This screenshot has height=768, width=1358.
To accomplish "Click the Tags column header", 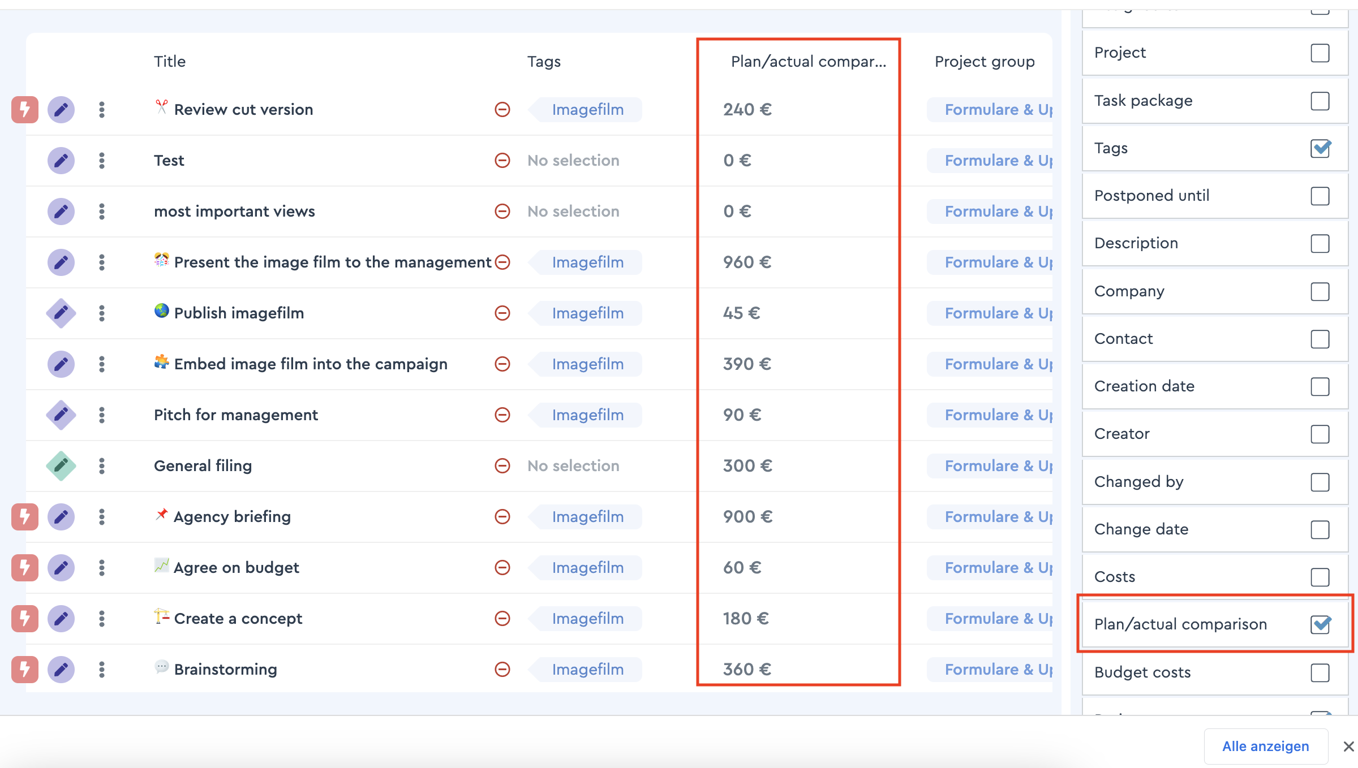I will coord(544,61).
